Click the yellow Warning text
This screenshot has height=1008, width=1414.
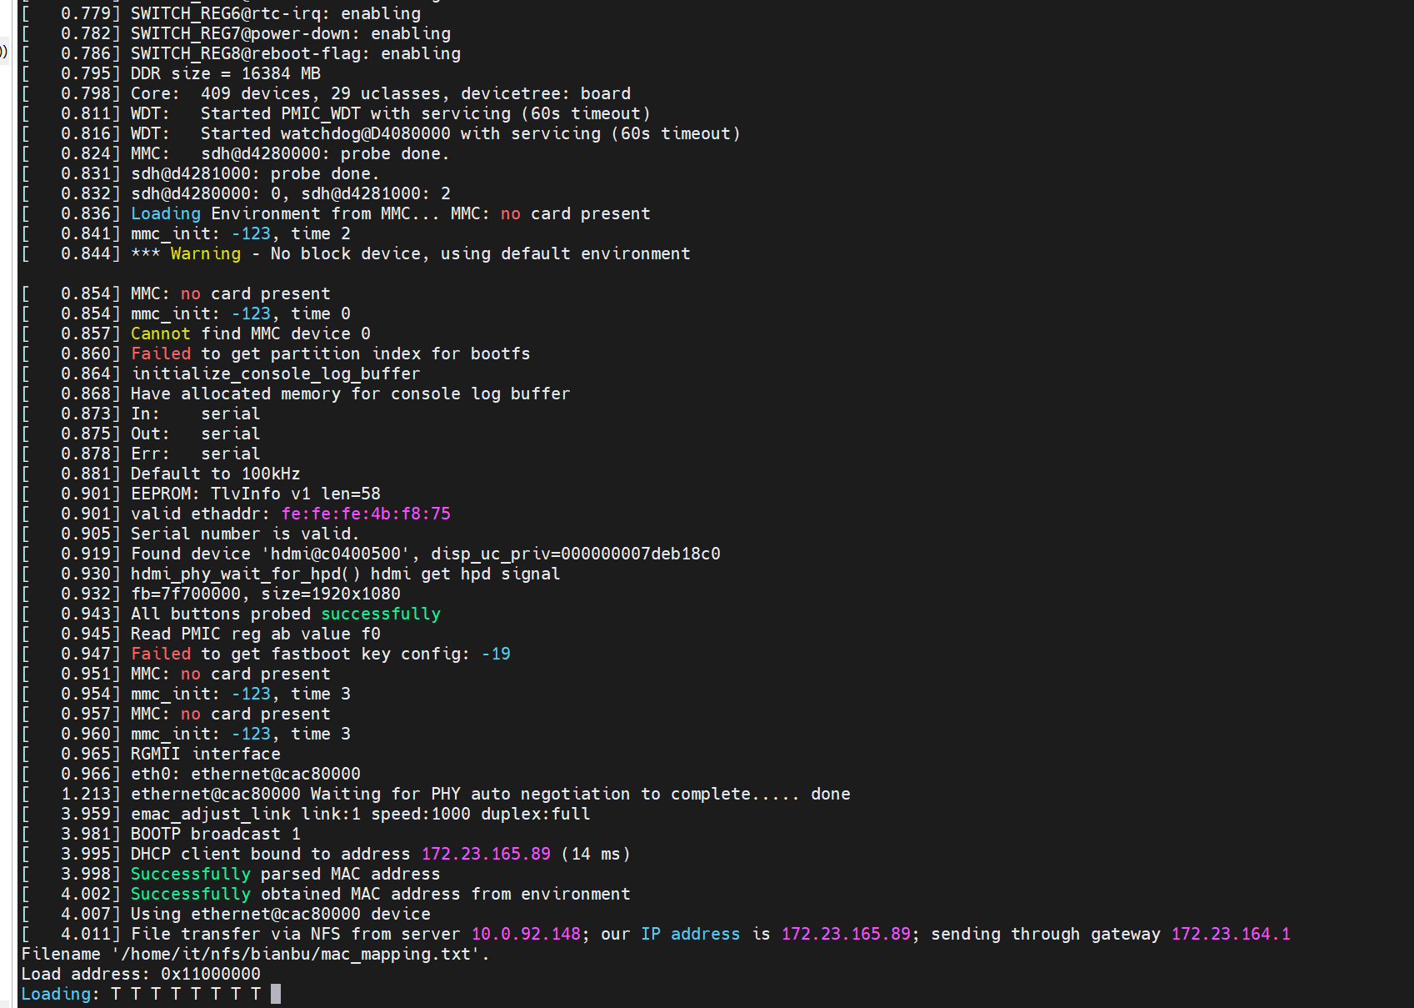point(205,253)
